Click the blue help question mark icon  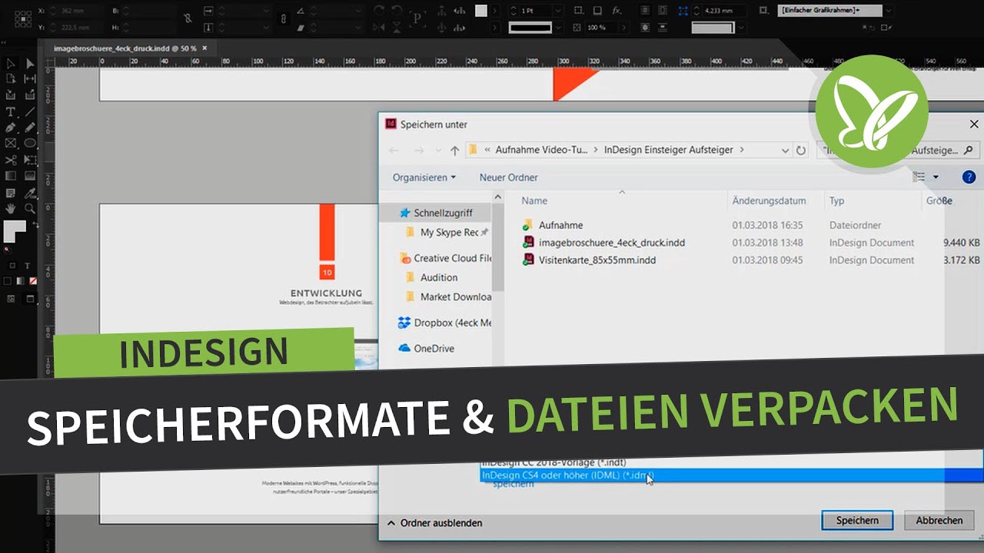(969, 177)
